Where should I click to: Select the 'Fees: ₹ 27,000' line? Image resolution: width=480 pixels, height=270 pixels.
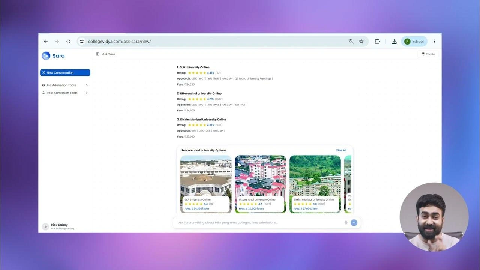pos(186,137)
